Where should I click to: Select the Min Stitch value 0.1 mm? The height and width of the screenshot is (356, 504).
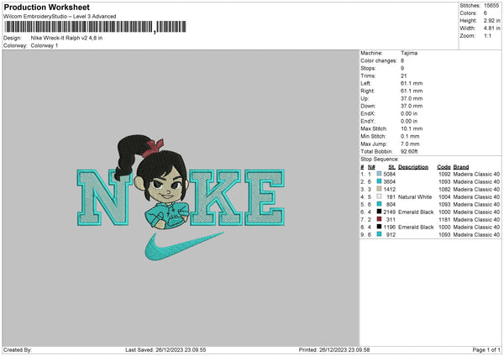[x=410, y=136]
